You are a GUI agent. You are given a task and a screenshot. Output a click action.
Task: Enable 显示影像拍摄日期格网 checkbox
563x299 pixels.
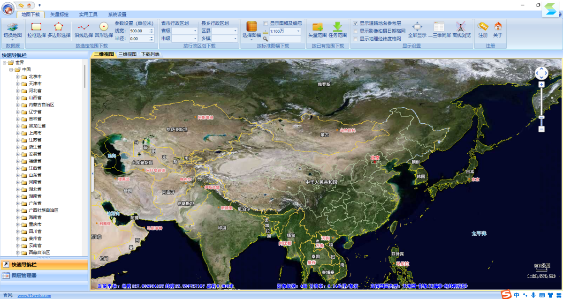pyautogui.click(x=356, y=31)
